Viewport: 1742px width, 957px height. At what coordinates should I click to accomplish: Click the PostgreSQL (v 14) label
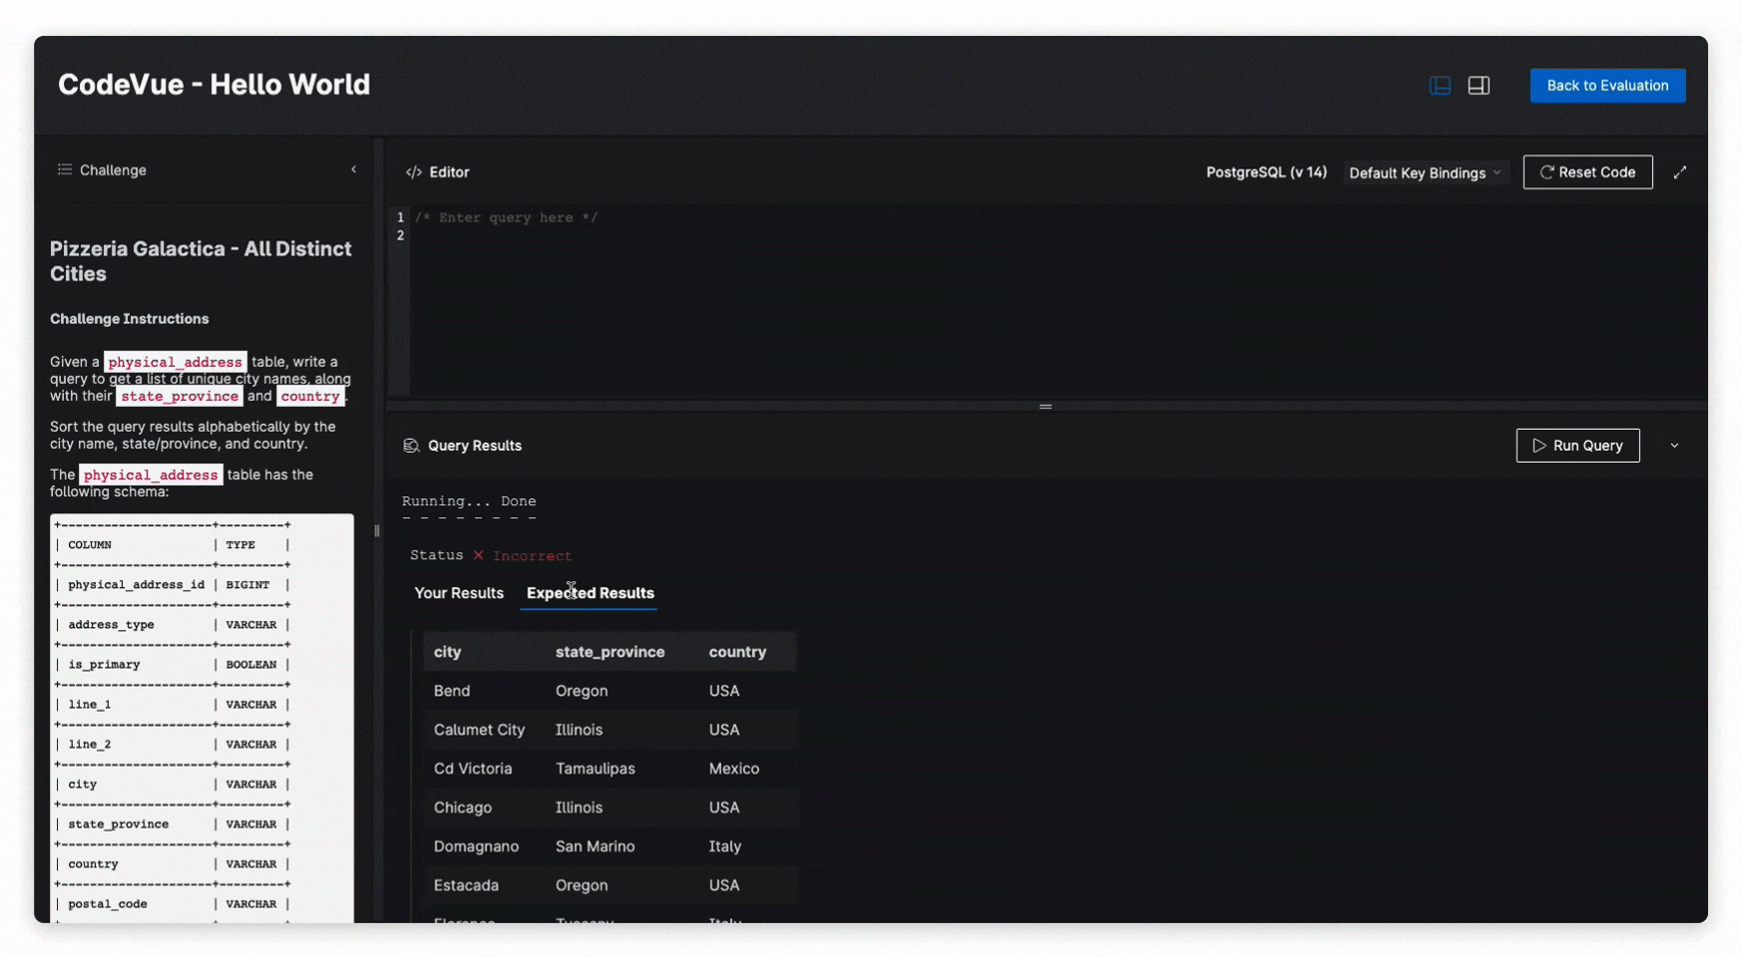coord(1266,172)
